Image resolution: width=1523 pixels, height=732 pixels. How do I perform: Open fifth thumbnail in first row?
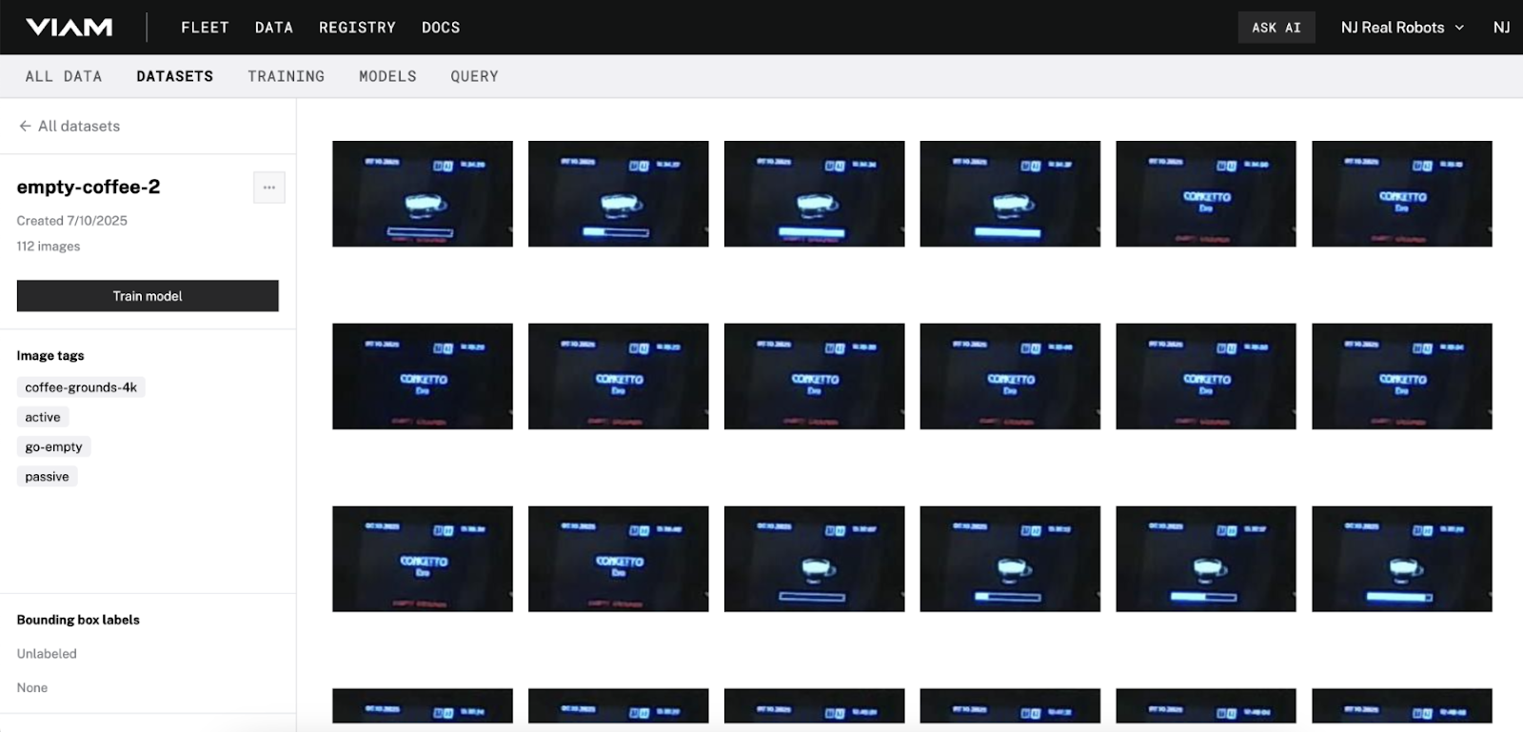(x=1206, y=194)
